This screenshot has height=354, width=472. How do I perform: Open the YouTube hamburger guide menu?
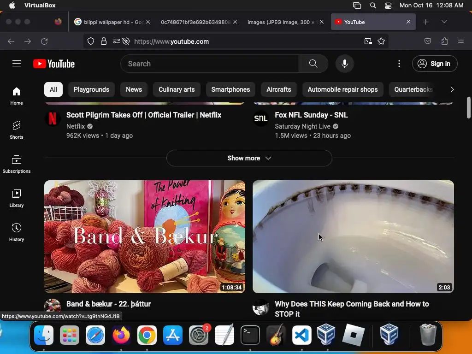point(17,64)
